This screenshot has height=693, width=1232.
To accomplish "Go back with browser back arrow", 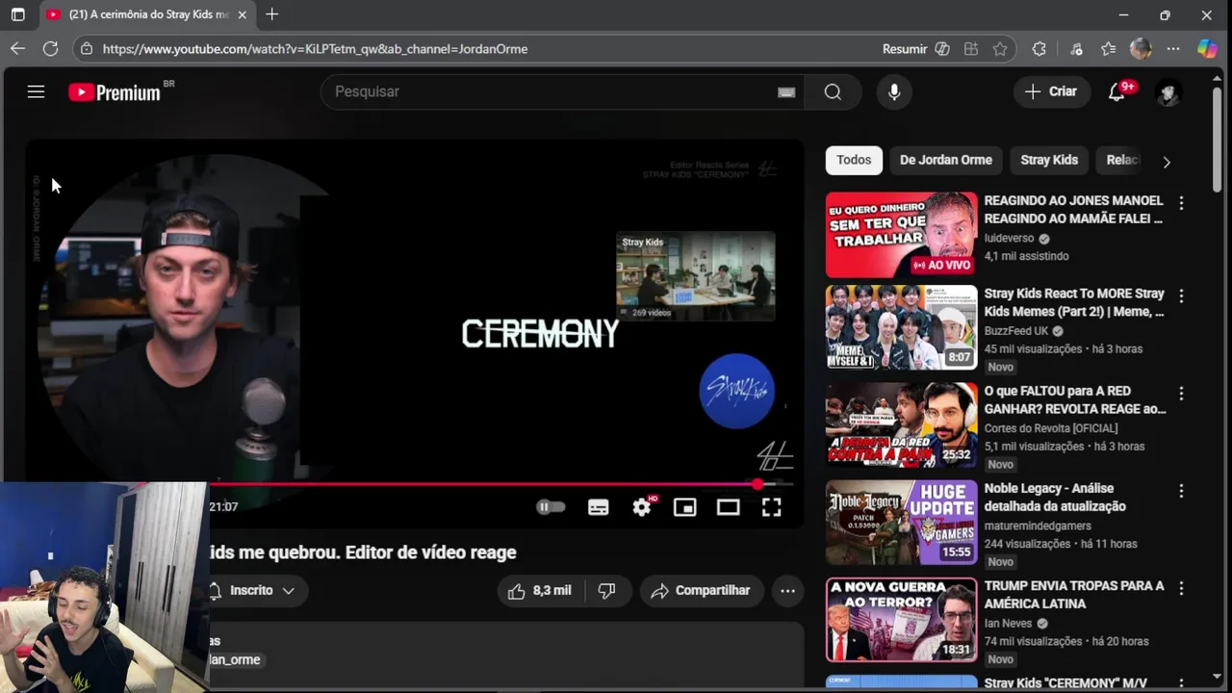I will click(x=17, y=48).
